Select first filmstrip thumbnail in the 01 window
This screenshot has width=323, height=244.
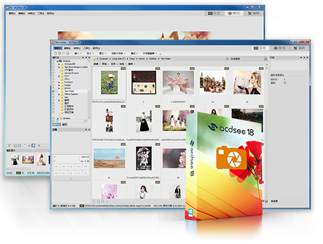pyautogui.click(x=15, y=160)
